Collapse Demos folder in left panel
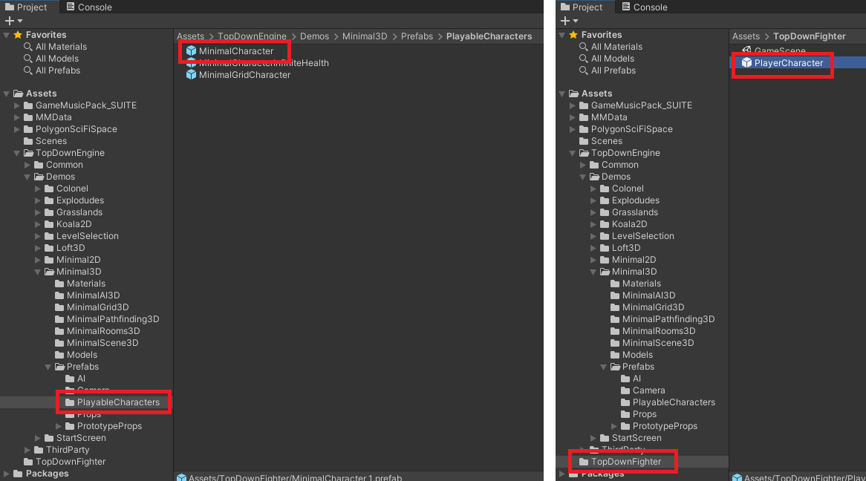This screenshot has width=866, height=481. tap(27, 177)
